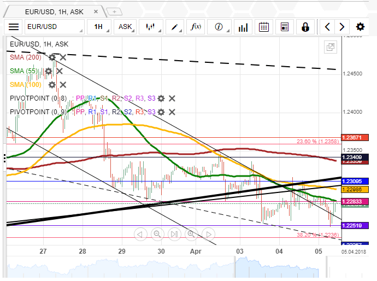Open the candlestick chart type menu

[151, 27]
